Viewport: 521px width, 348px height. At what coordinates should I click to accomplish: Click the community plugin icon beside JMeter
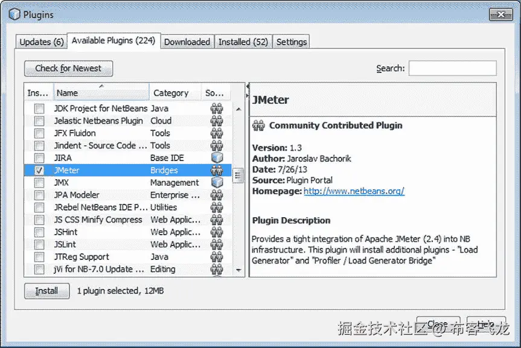point(217,170)
